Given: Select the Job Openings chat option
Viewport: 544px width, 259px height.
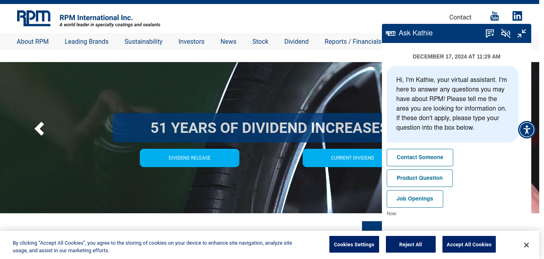Looking at the screenshot, I should point(415,199).
